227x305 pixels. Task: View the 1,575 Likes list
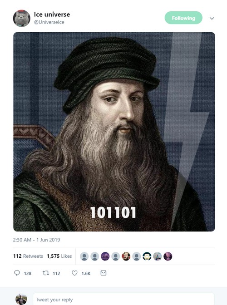(x=59, y=256)
